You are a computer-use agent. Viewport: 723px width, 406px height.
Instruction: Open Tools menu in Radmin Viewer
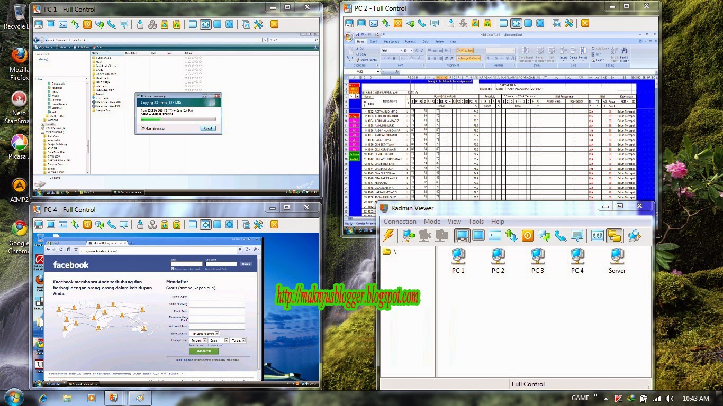476,222
